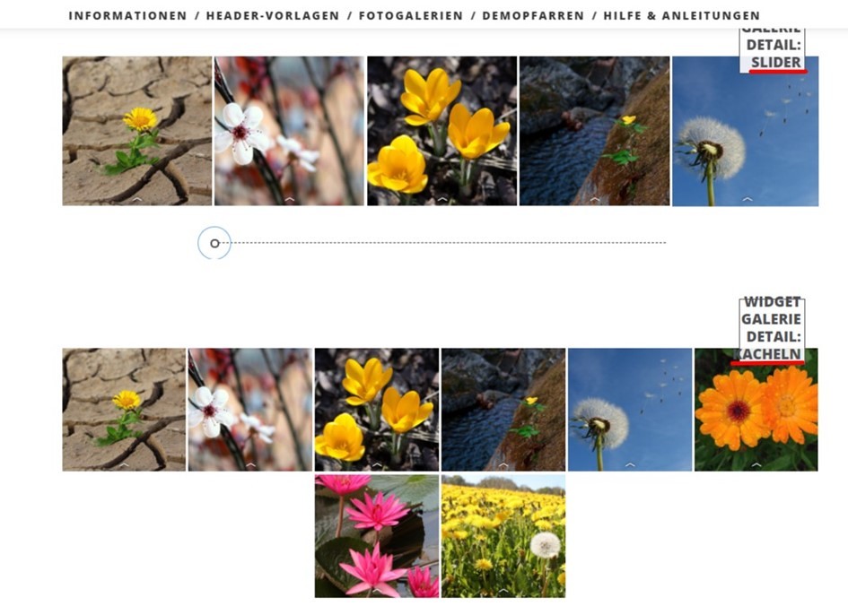Open the HILFE & ANLEITUNGEN menu item
Viewport: 848px width, 606px height.
coord(681,15)
